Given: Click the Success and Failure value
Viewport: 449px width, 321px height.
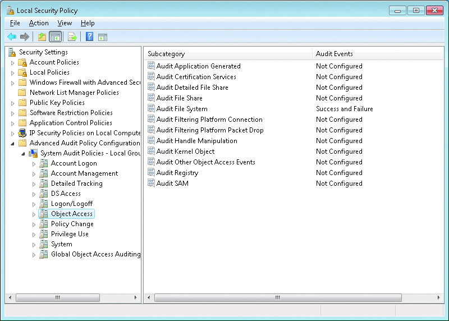Looking at the screenshot, I should 344,109.
